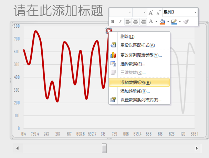209x158 pixels.
Task: Click y-axis value 800
Action: [17, 26]
